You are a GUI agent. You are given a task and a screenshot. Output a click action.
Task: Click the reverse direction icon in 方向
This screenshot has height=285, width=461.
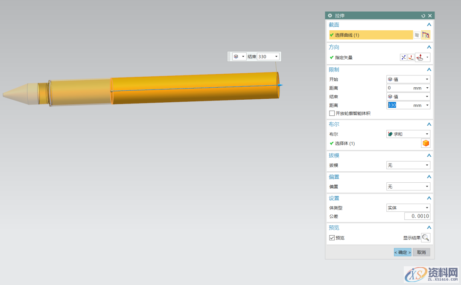403,58
